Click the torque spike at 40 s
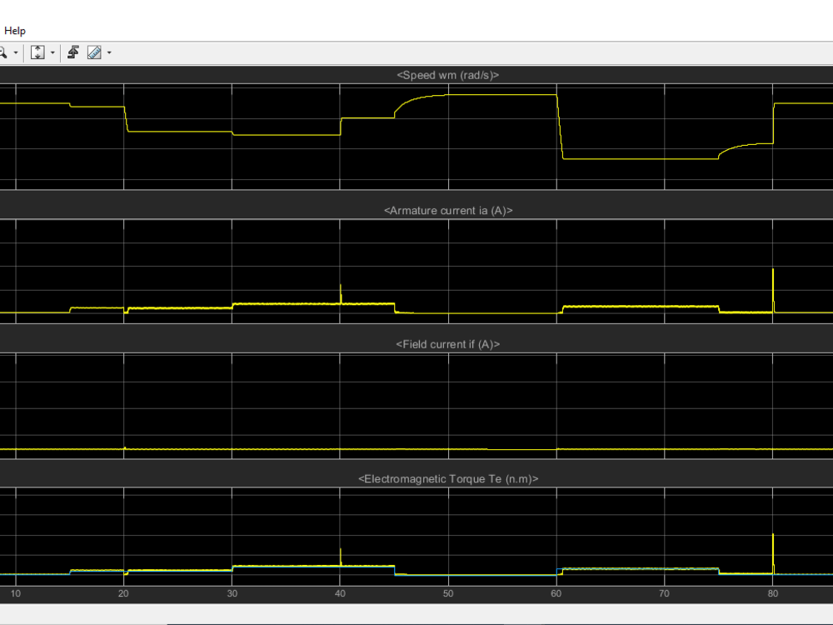 341,557
